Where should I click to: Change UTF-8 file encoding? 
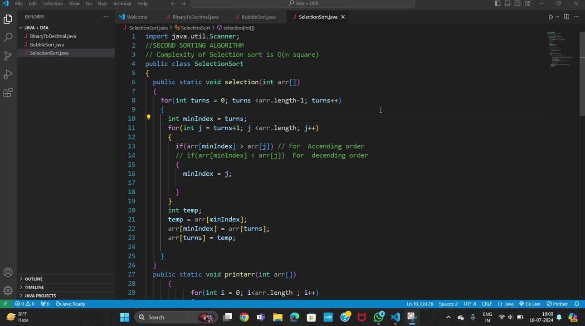[470, 304]
